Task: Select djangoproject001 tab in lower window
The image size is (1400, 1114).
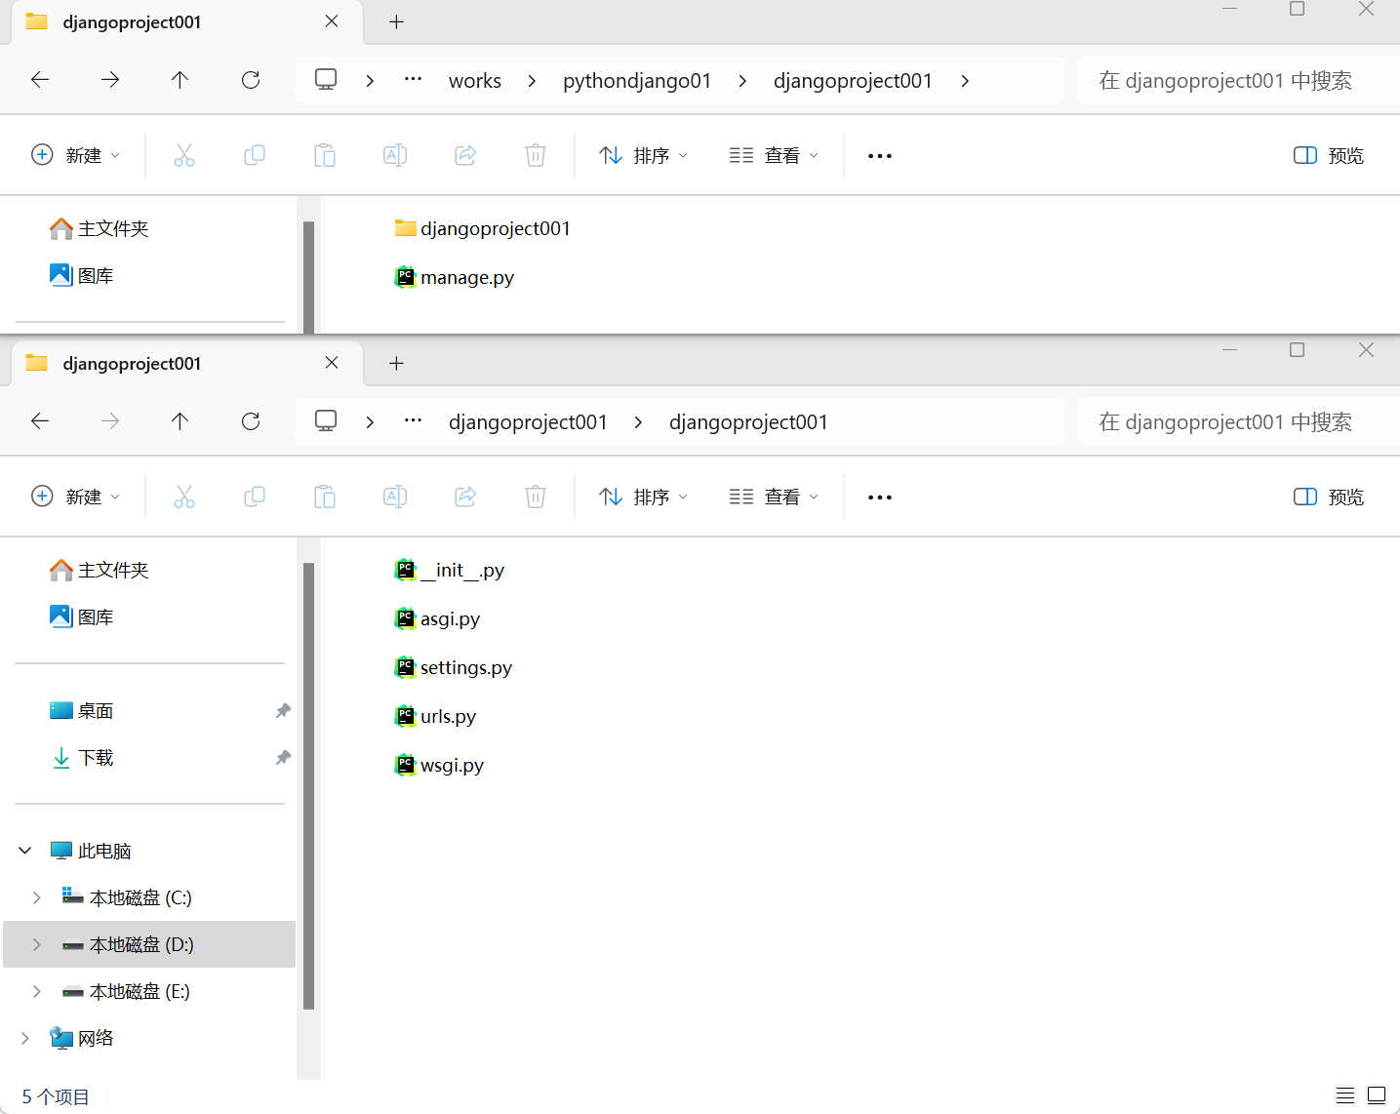Action: [187, 364]
